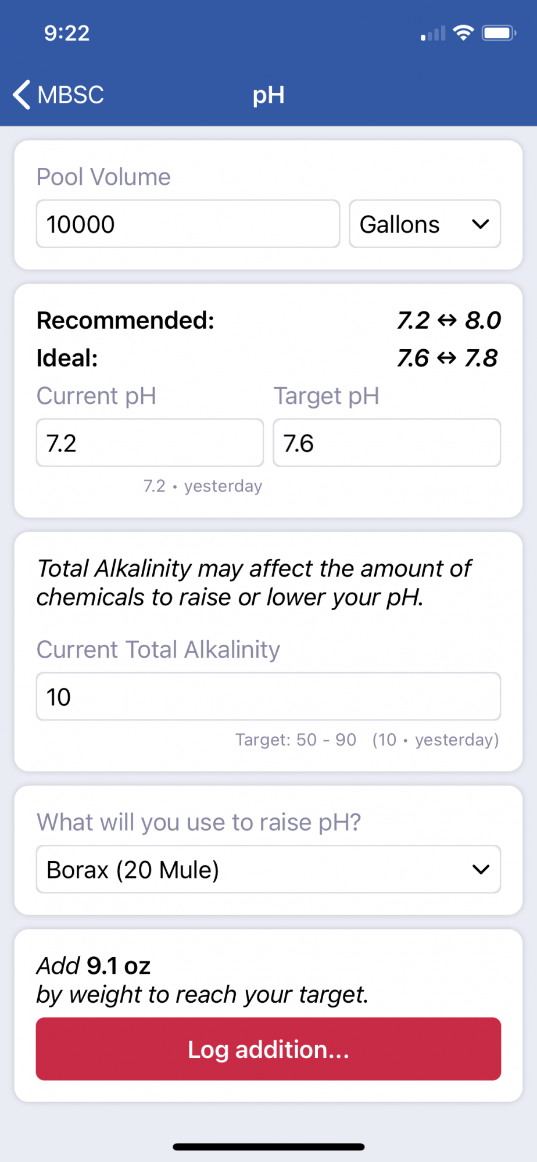Edit the Pool Volume field showing 10000
The width and height of the screenshot is (537, 1162).
(x=188, y=224)
